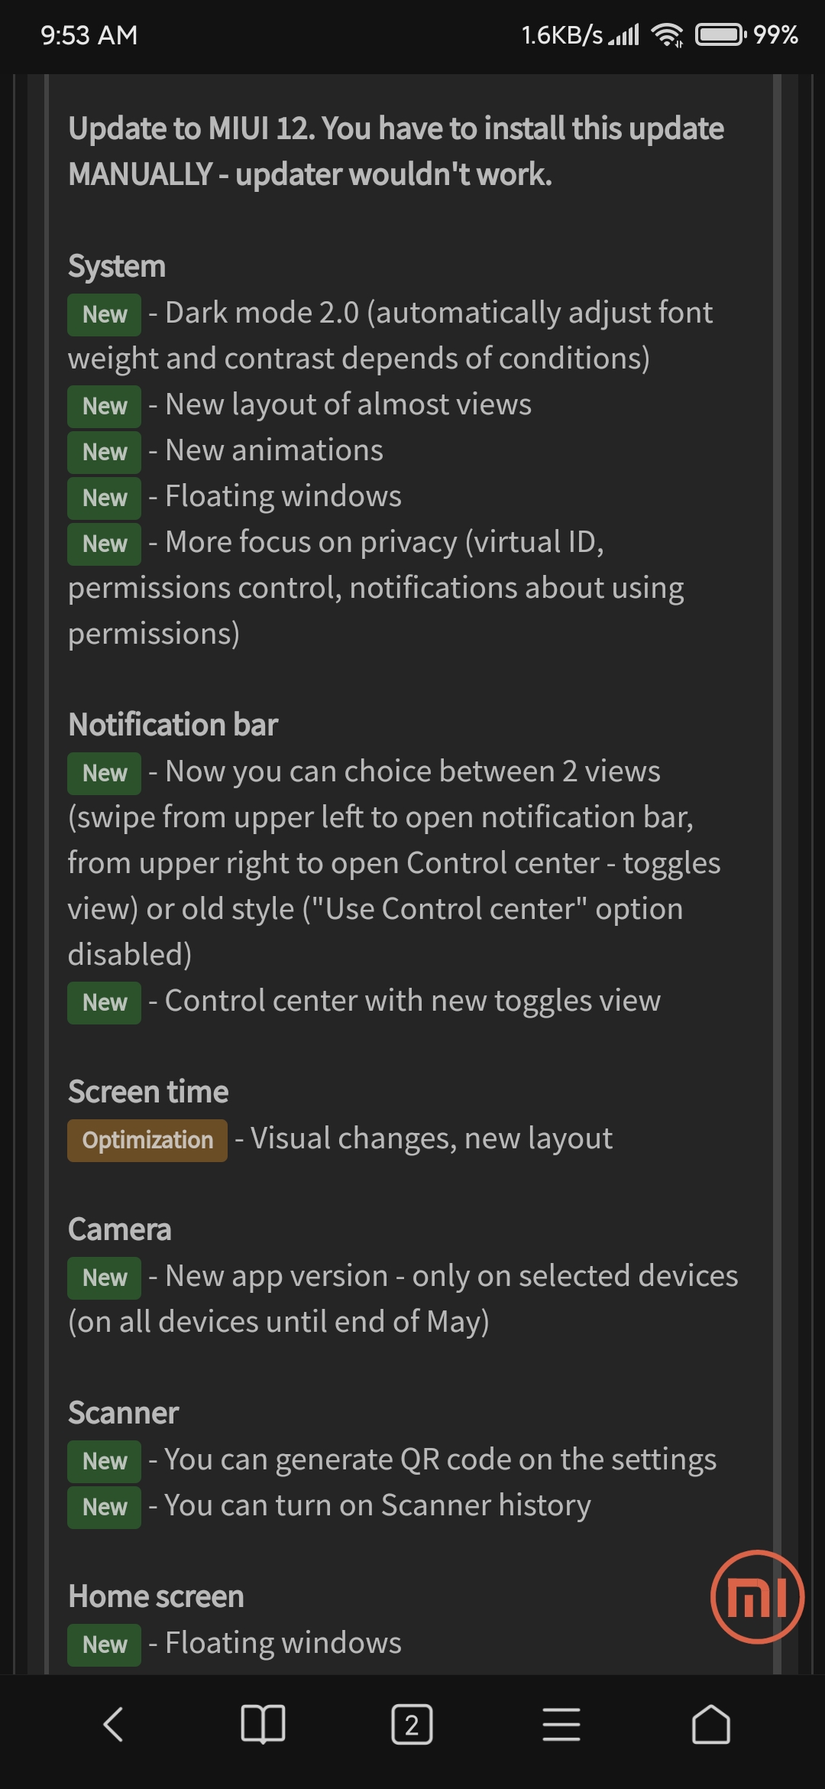Tap the browser back arrow
The width and height of the screenshot is (825, 1789).
point(113,1725)
